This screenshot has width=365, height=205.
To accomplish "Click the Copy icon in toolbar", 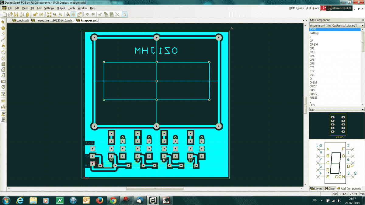I will [x=106, y=14].
